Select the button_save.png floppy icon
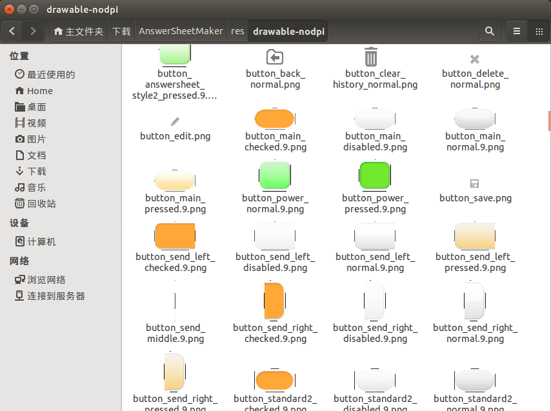Viewport: 551px width, 411px height. pos(475,183)
